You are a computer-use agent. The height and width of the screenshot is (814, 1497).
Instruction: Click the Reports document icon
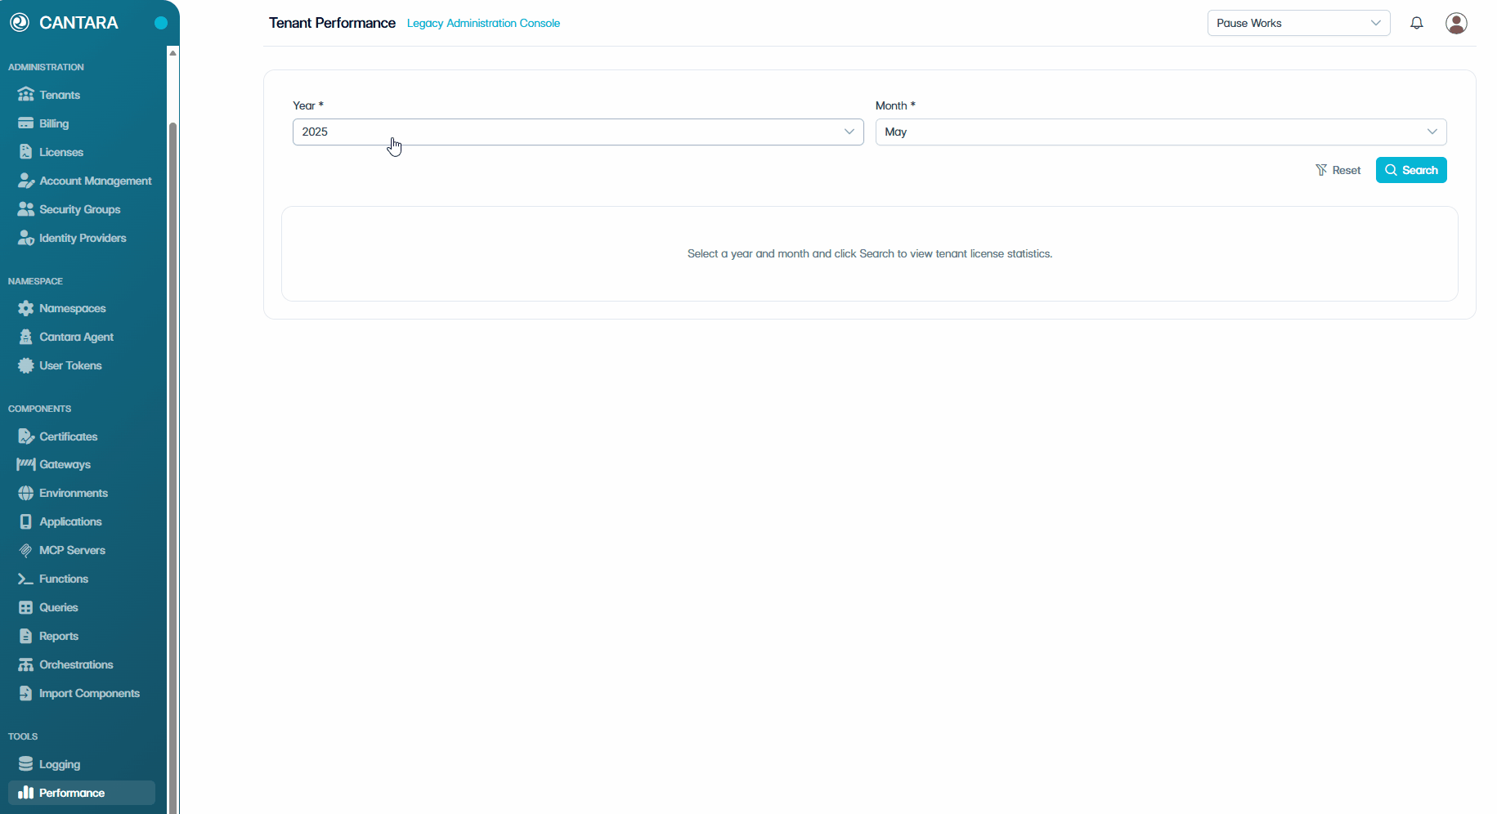coord(26,636)
